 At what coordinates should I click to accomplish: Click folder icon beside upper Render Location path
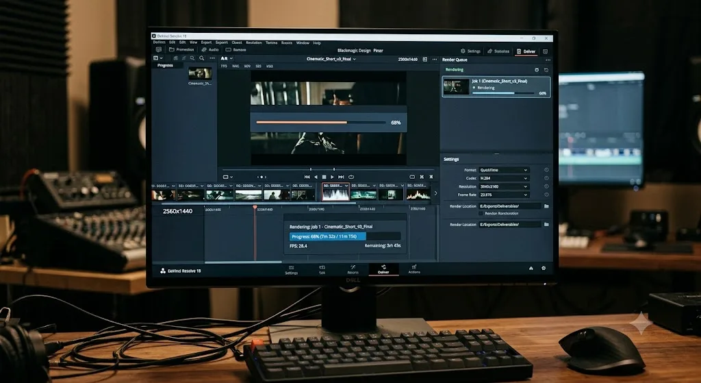tap(546, 206)
